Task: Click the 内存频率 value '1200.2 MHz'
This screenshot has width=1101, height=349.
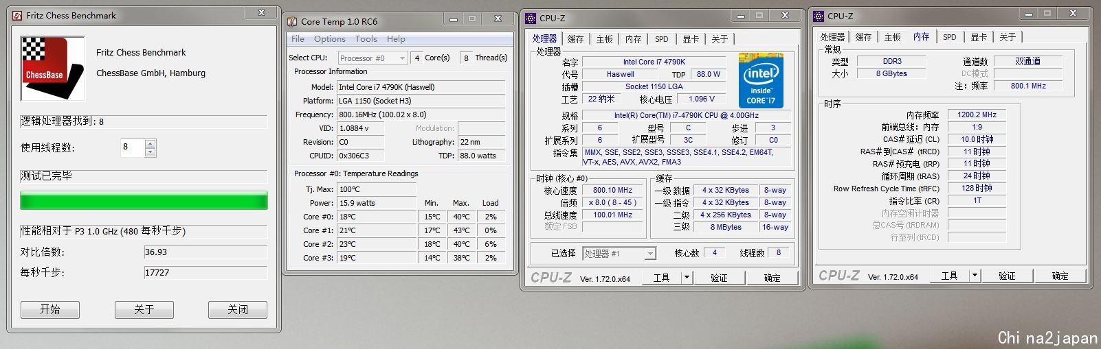Action: click(977, 115)
